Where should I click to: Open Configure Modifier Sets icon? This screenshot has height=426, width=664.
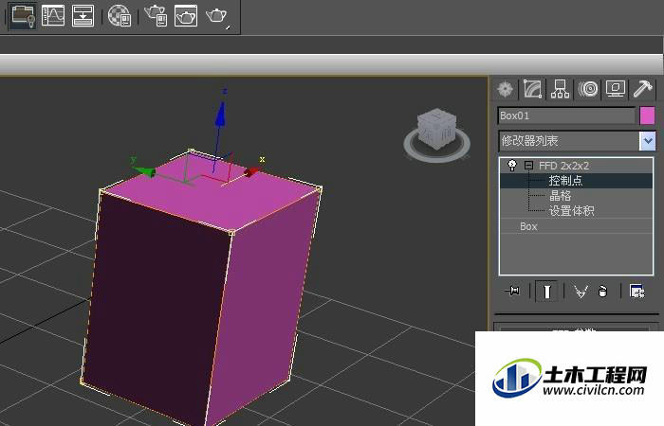pyautogui.click(x=637, y=292)
